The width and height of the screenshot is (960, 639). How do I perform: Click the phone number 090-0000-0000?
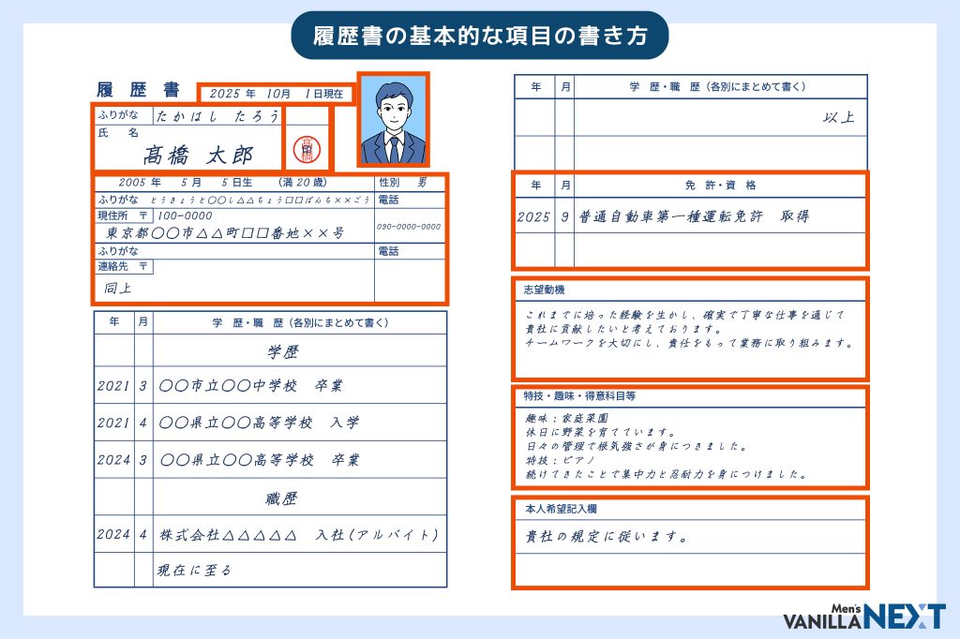click(x=409, y=227)
